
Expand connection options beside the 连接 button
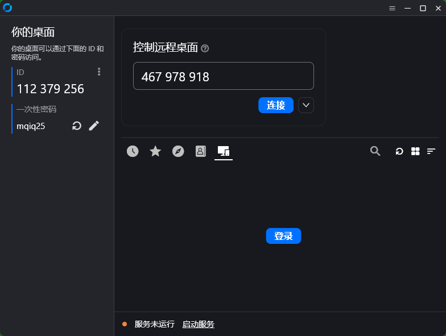(306, 105)
